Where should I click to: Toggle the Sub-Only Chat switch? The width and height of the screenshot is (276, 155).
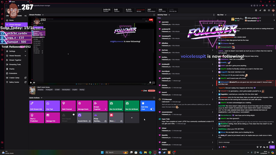[152, 109]
